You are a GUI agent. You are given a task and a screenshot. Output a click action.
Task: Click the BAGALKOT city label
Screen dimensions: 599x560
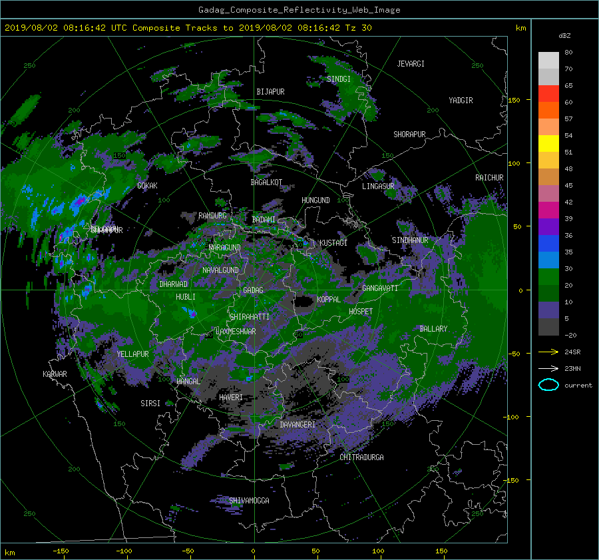266,182
